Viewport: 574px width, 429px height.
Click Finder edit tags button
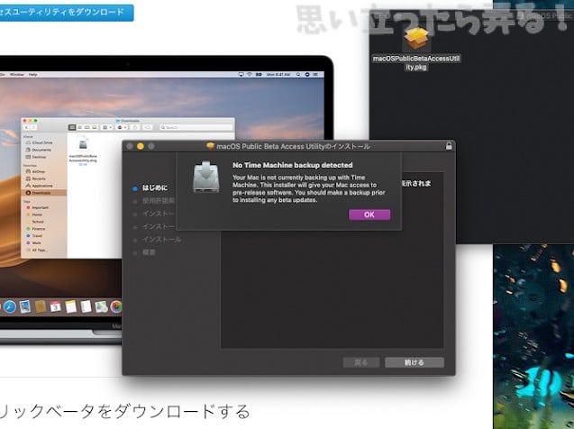(x=148, y=127)
